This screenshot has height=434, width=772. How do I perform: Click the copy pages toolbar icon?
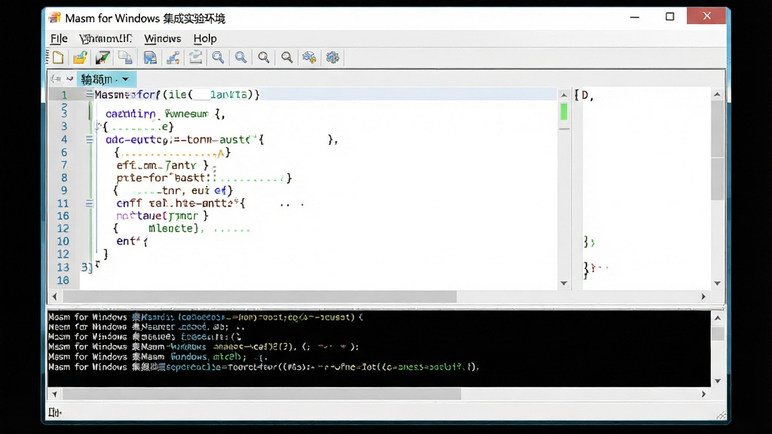click(x=125, y=57)
